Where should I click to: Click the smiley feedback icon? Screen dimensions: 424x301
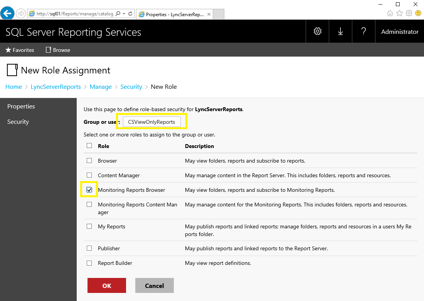418,13
